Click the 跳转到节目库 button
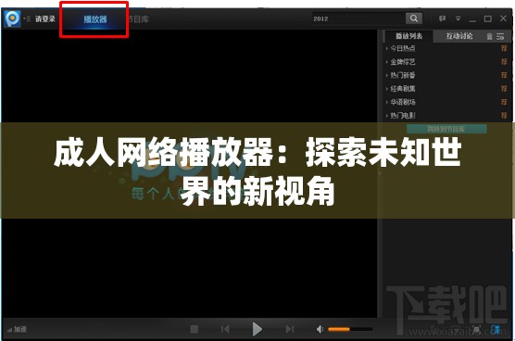The image size is (515, 341). [x=446, y=129]
